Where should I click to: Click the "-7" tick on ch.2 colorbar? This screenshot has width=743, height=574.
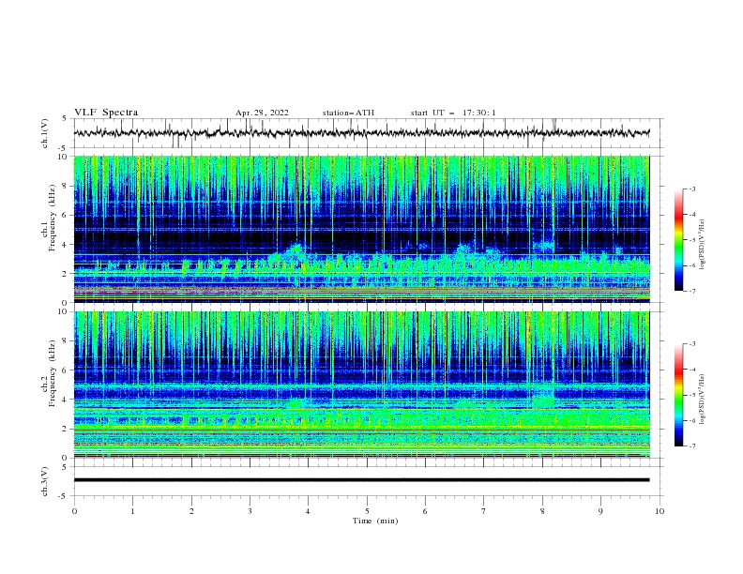click(x=692, y=446)
